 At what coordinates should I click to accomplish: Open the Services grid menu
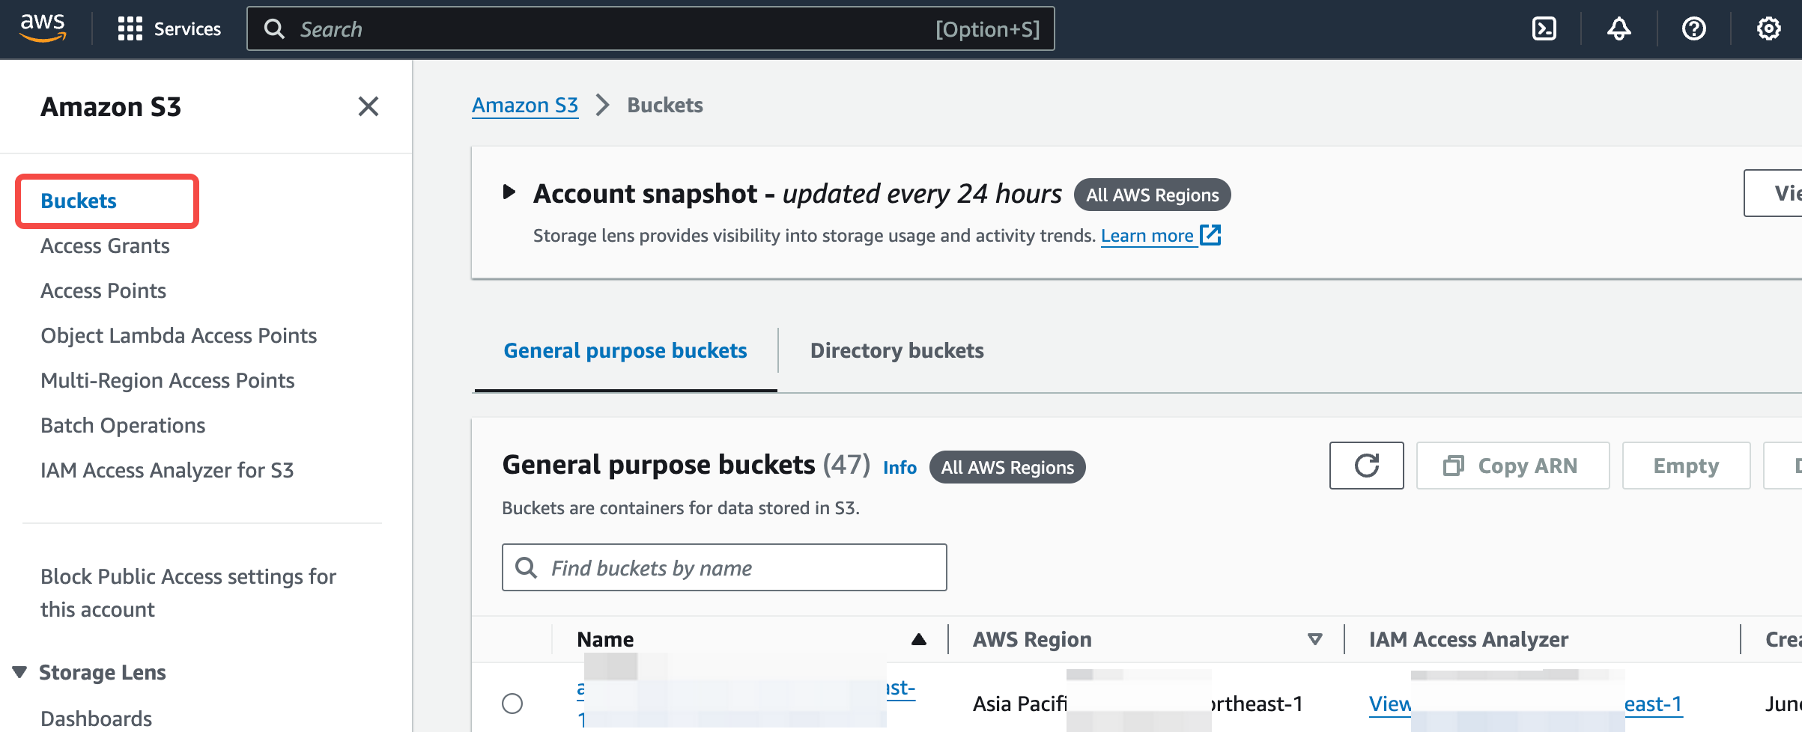click(x=169, y=29)
